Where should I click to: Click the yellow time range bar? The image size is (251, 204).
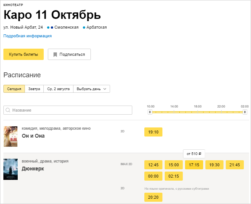(x=197, y=112)
